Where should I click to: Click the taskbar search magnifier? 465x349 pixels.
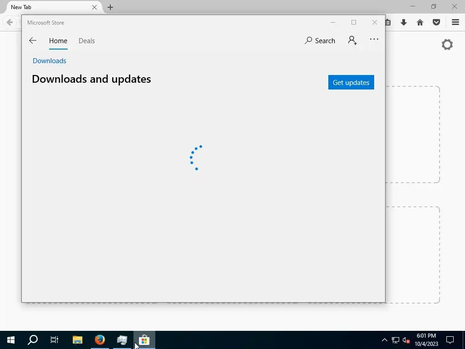tap(33, 340)
